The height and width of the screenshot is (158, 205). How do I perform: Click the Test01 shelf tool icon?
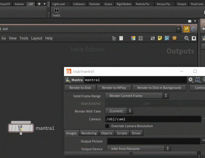57,10
